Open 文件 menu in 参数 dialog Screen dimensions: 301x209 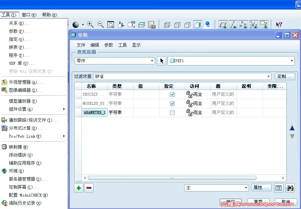coord(81,45)
